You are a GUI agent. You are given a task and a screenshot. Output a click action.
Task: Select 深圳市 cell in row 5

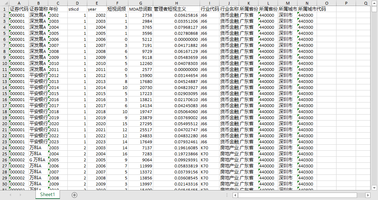pyautogui.click(x=288, y=33)
